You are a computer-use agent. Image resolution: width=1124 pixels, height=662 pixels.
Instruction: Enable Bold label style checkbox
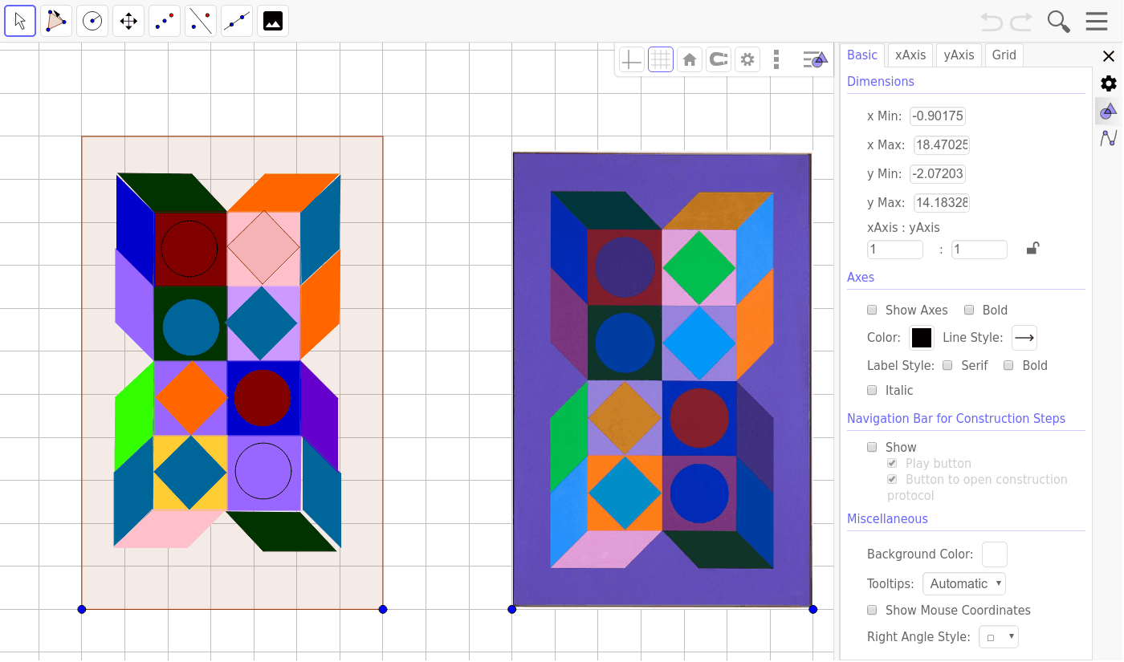click(1008, 365)
